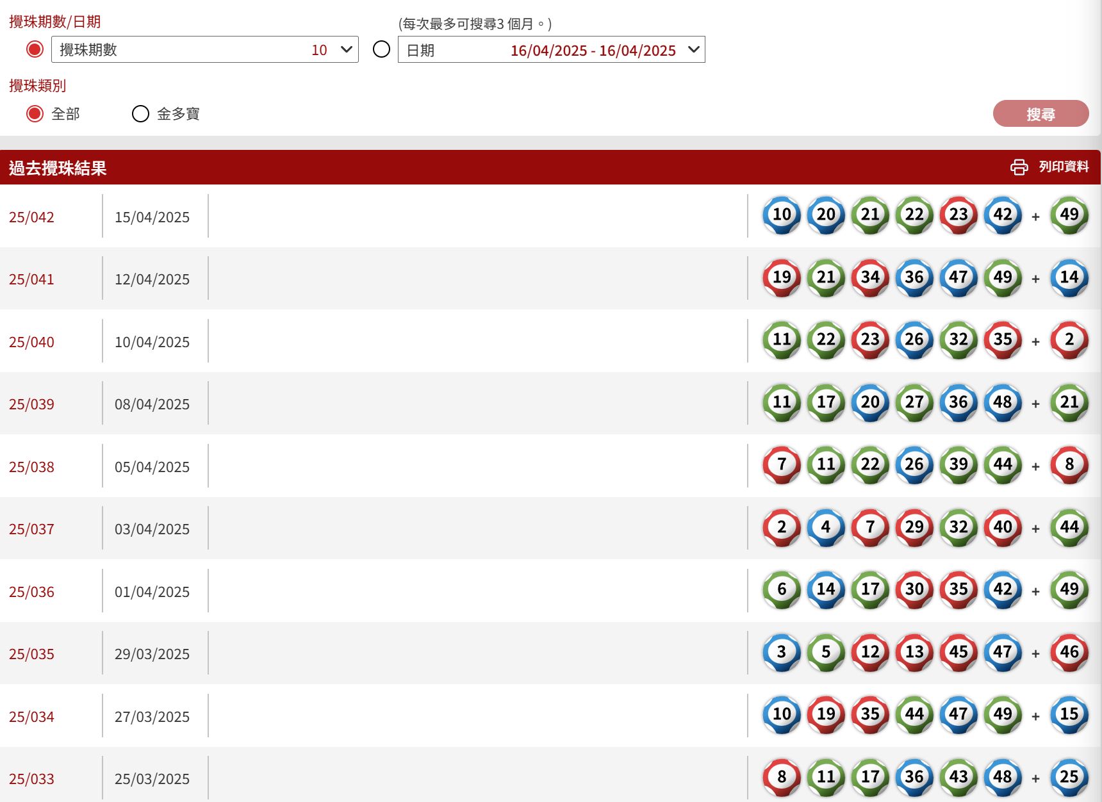The width and height of the screenshot is (1102, 802).
Task: Select the 攪珠期數 radio button
Action: pos(35,49)
